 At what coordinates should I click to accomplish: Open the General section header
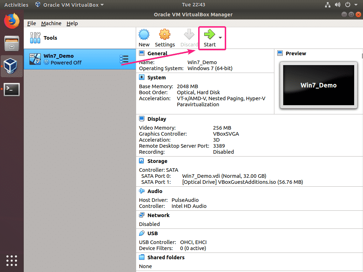tap(157, 53)
